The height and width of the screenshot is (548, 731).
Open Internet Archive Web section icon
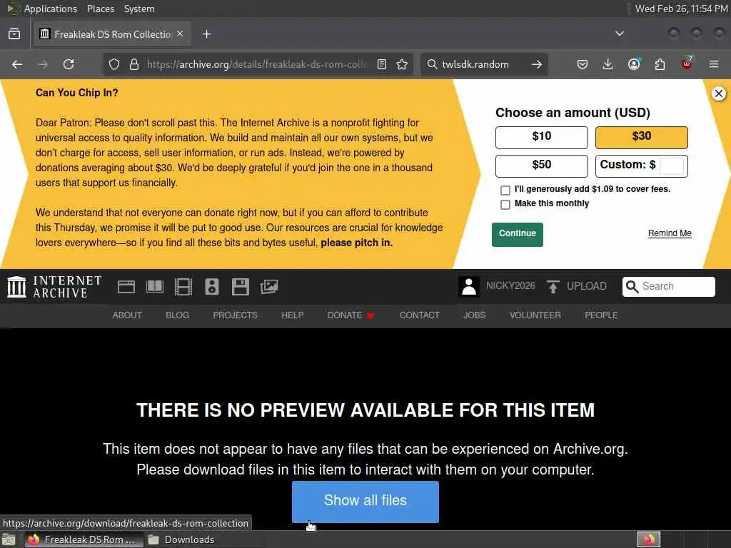(126, 287)
